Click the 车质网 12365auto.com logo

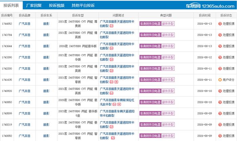(x=210, y=6)
